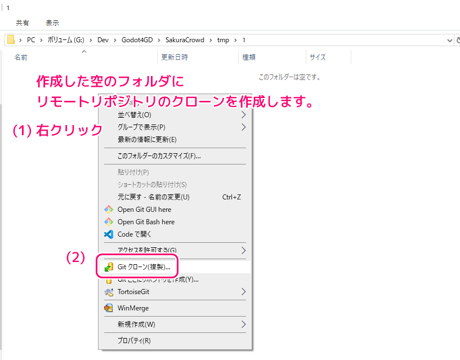Open the address bar history dropdown
Image resolution: width=460 pixels, height=360 pixels.
click(x=449, y=40)
